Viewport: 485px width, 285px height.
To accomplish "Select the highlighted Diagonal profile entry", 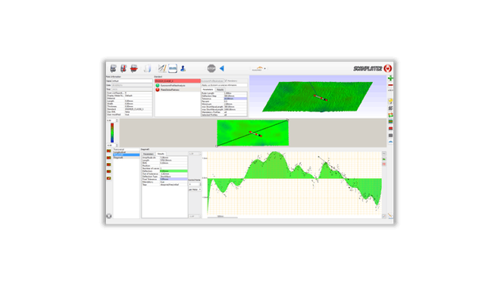I will click(x=127, y=155).
